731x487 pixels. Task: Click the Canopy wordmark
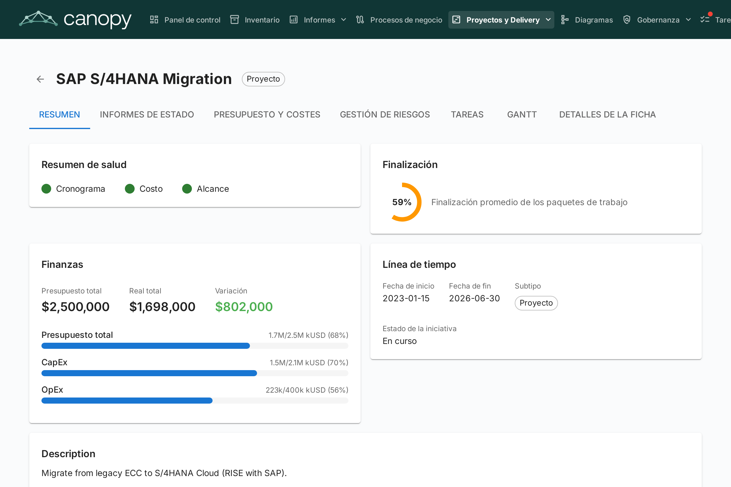tap(97, 20)
